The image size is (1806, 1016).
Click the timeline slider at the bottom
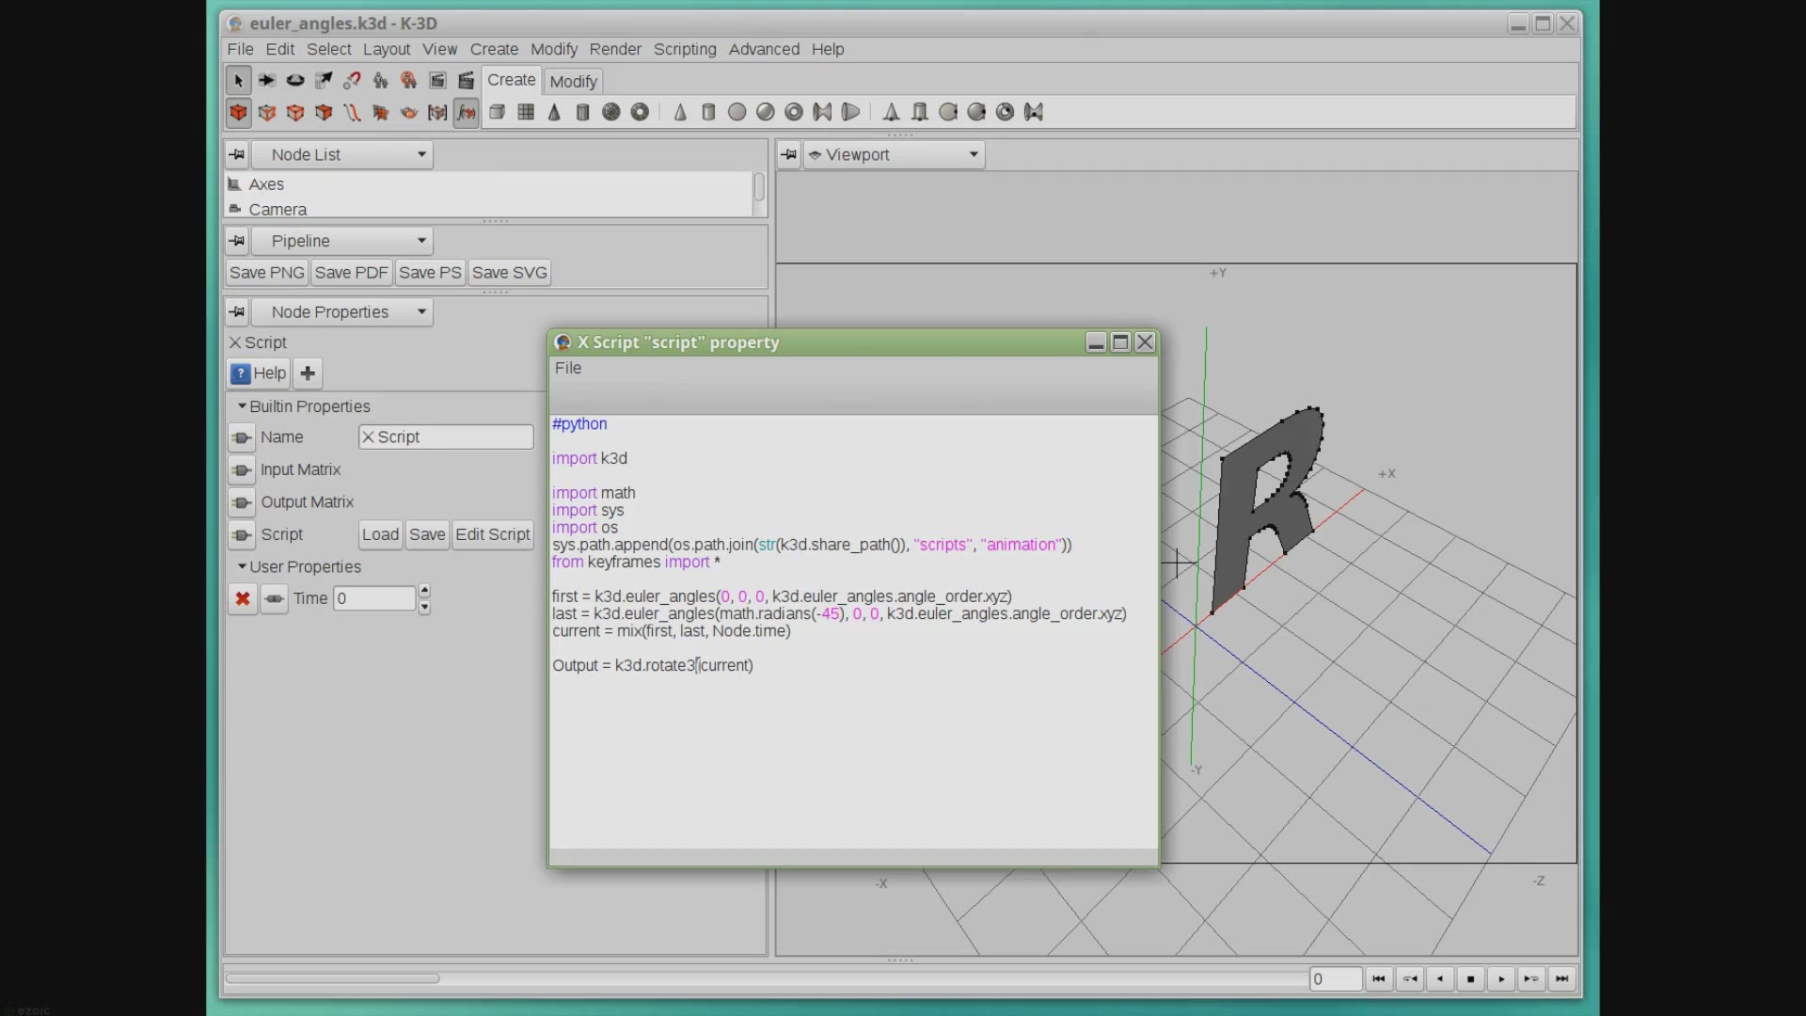point(333,978)
